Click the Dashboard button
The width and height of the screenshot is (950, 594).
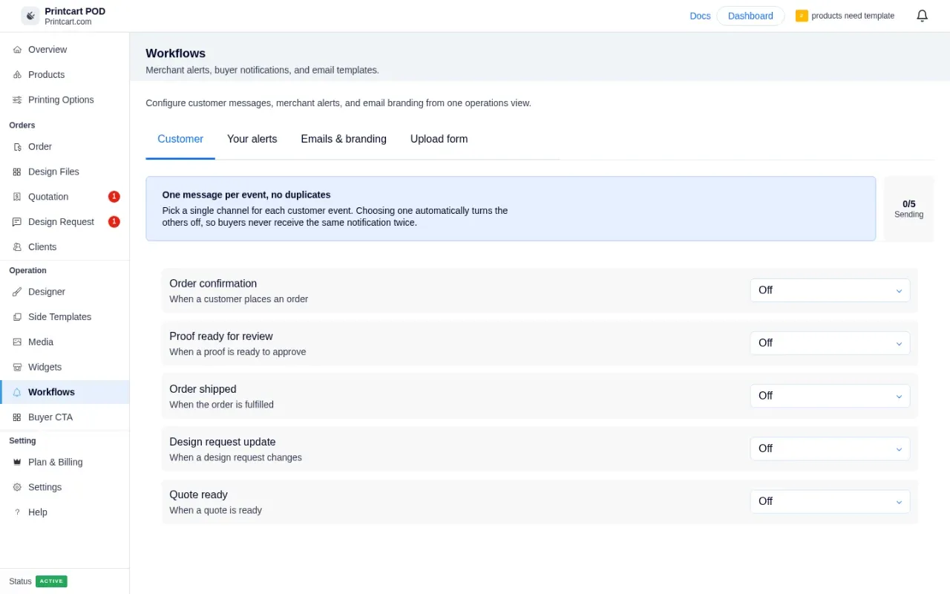tap(750, 16)
